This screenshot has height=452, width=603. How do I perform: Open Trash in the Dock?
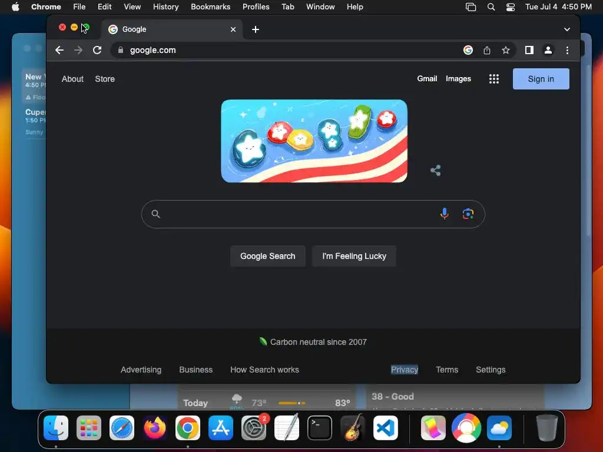547,427
